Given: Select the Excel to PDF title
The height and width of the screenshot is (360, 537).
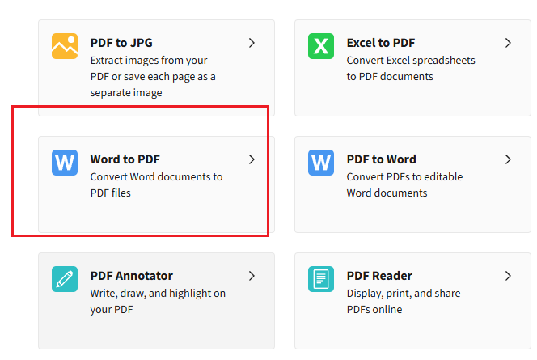Looking at the screenshot, I should (380, 43).
